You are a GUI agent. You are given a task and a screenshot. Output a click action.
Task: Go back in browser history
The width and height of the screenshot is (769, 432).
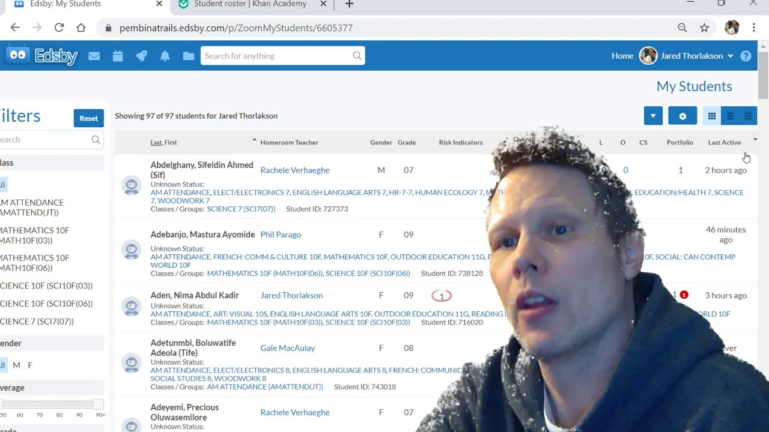15,28
